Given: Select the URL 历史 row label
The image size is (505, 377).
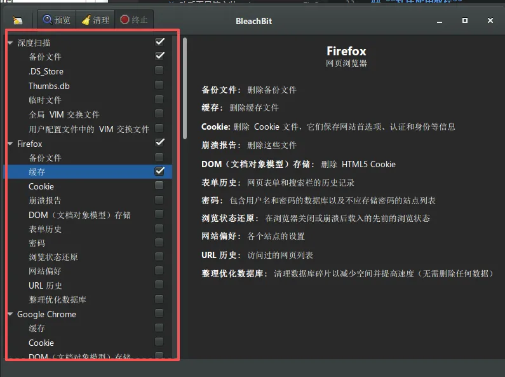Looking at the screenshot, I should click(45, 285).
